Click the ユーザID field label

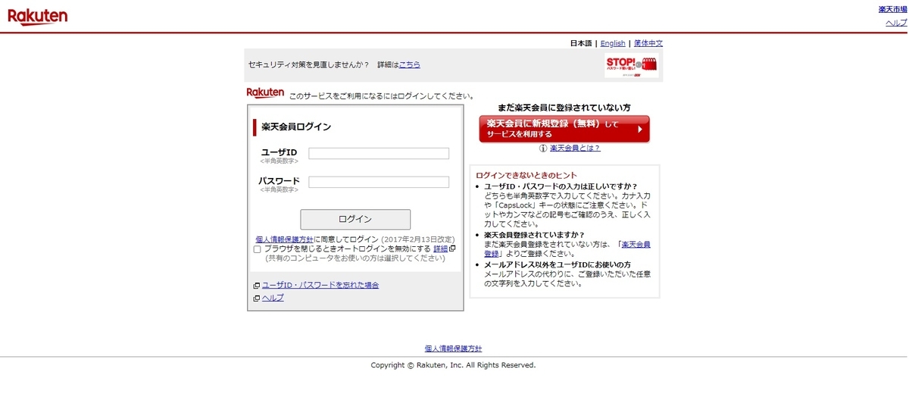tap(279, 153)
